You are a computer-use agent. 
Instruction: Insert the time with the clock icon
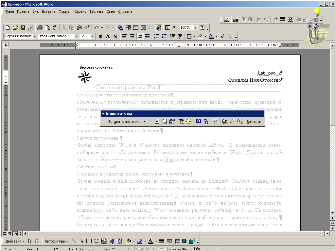[x=189, y=122]
